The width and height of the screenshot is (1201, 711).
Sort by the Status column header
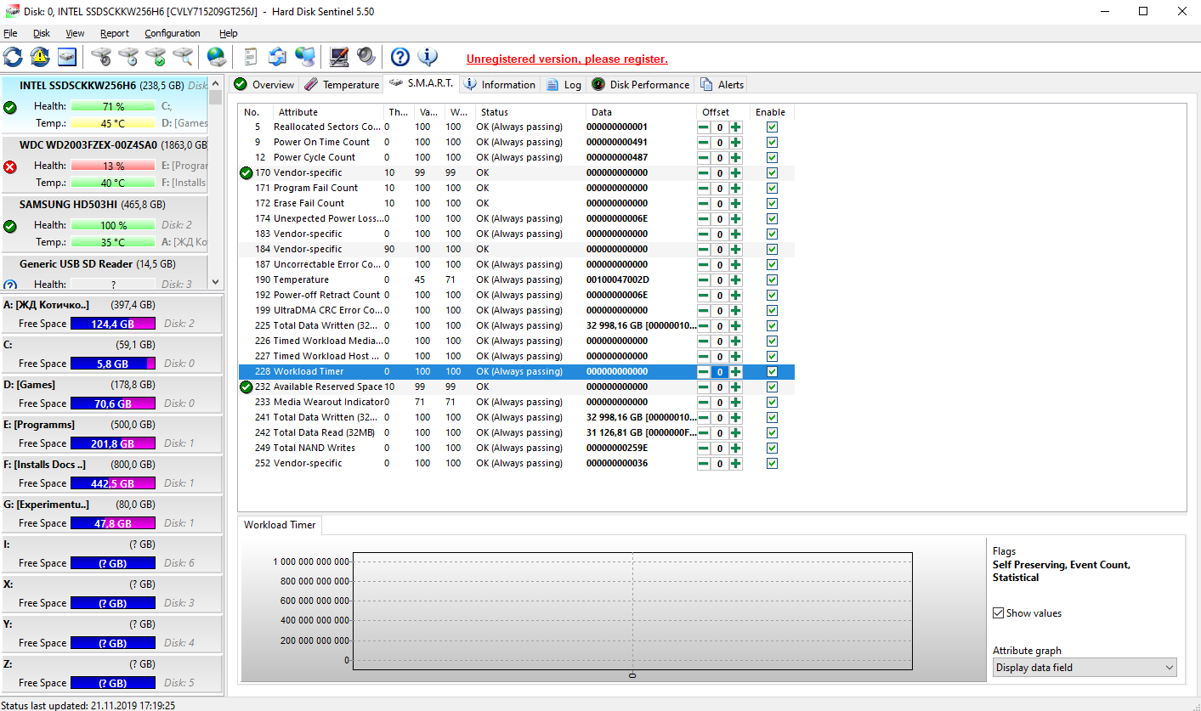pyautogui.click(x=530, y=112)
